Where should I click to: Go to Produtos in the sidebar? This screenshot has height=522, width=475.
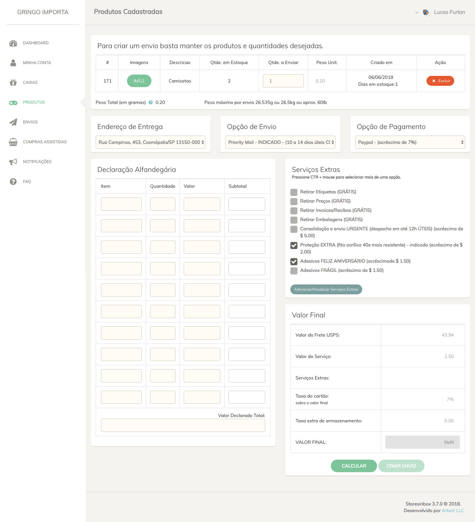(x=34, y=102)
